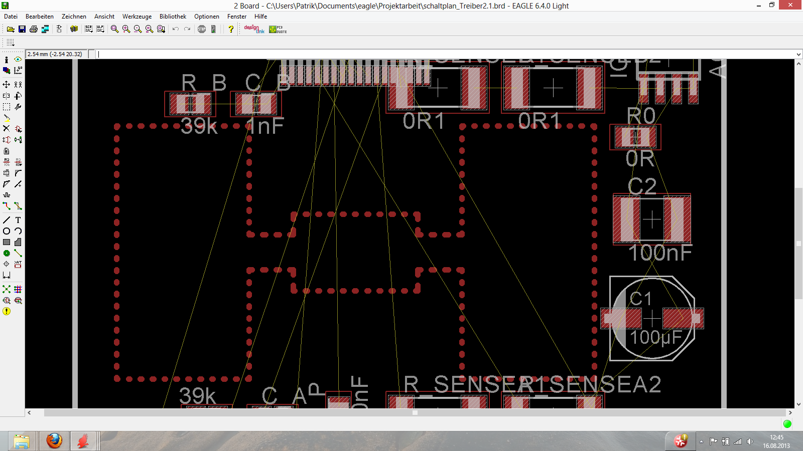
Task: Run the Ratsnest command
Action: pyautogui.click(x=7, y=289)
